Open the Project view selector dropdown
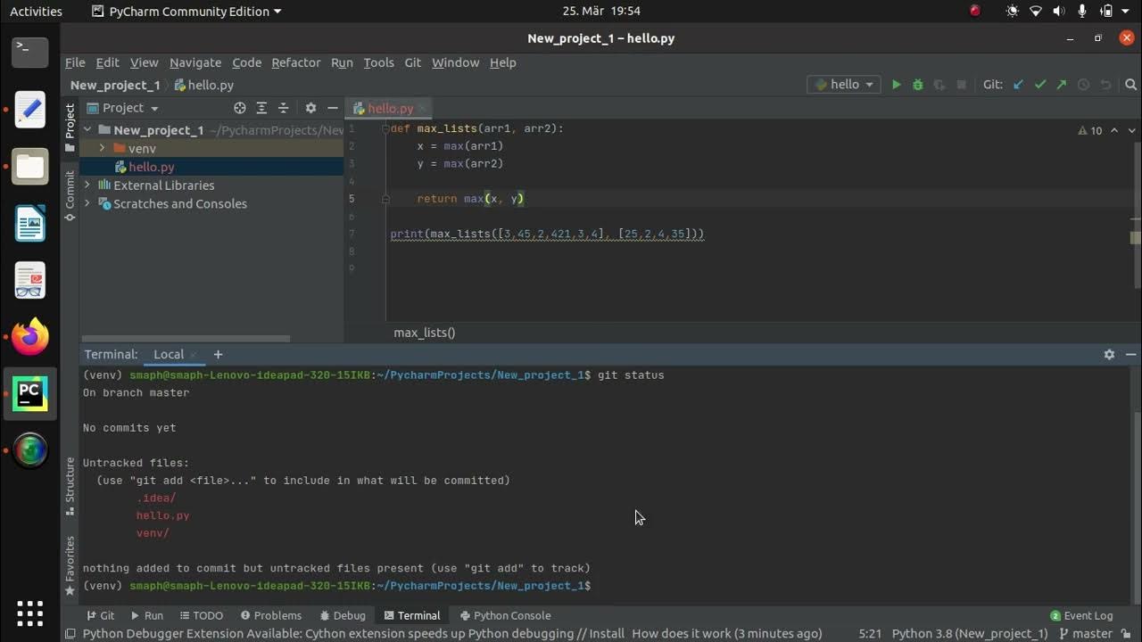This screenshot has width=1142, height=642. [x=130, y=108]
